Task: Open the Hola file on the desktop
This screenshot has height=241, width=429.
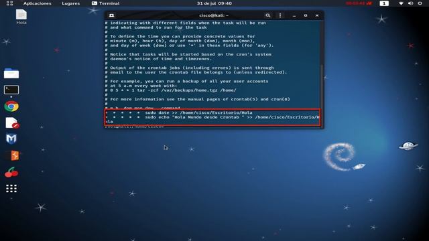Action: (21, 17)
